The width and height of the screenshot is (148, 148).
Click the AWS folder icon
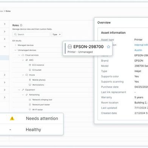coord(26,60)
